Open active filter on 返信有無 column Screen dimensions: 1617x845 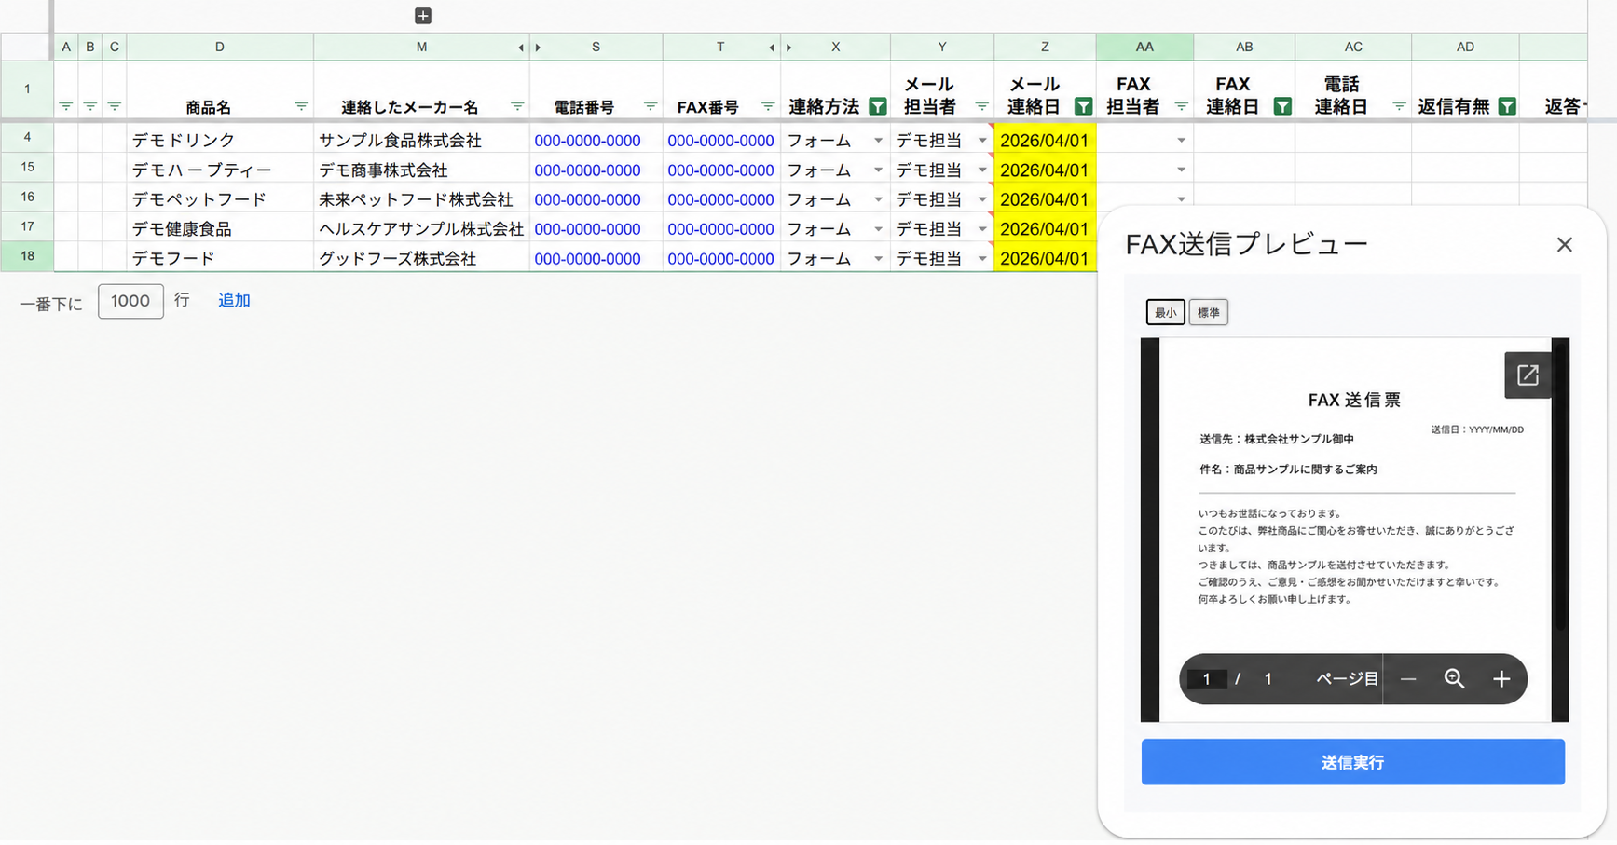tap(1507, 106)
